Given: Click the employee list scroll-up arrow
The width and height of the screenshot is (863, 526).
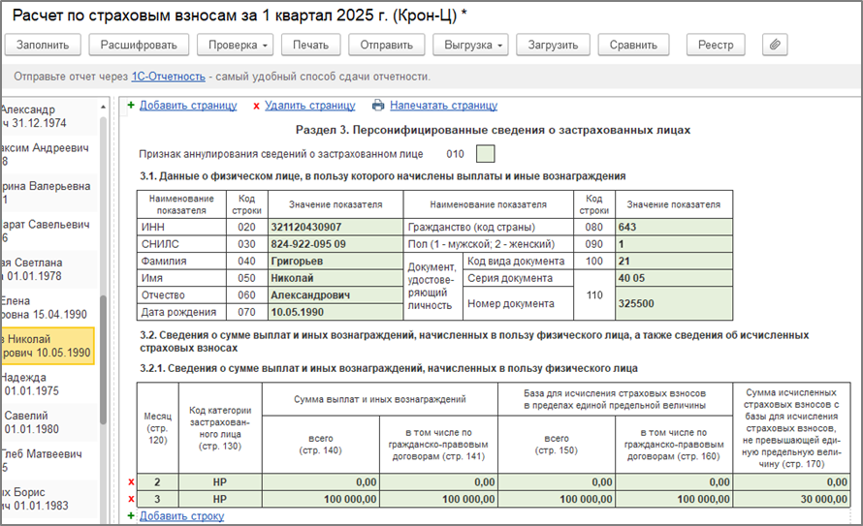Looking at the screenshot, I should click(103, 107).
